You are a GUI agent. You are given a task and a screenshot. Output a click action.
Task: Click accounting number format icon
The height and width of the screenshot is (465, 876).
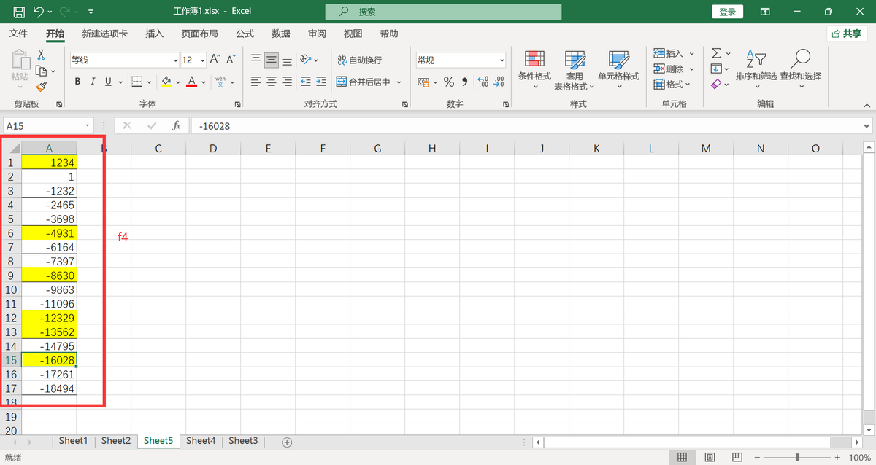click(423, 82)
